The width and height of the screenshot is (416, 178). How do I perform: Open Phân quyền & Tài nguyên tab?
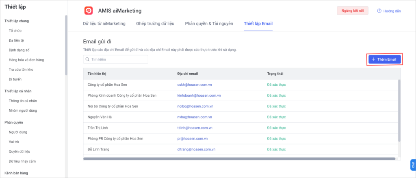[209, 23]
